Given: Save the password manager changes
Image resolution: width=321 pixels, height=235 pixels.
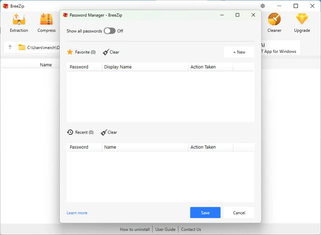Looking at the screenshot, I should click(205, 213).
